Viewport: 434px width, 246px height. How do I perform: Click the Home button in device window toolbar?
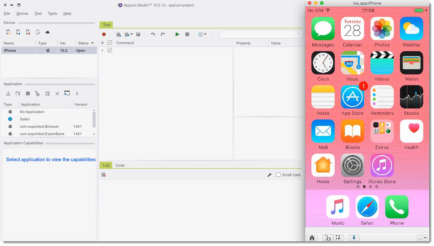click(x=312, y=238)
